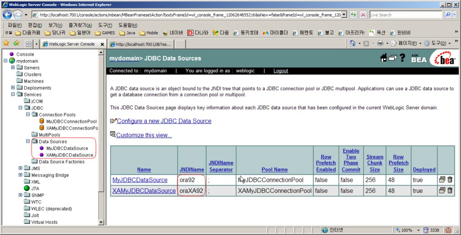Collapse the Data Sources tree node
This screenshot has width=461, height=235.
click(x=28, y=142)
